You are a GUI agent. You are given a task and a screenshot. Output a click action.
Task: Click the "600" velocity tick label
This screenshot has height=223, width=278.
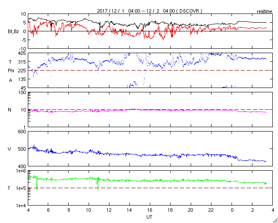point(22,132)
